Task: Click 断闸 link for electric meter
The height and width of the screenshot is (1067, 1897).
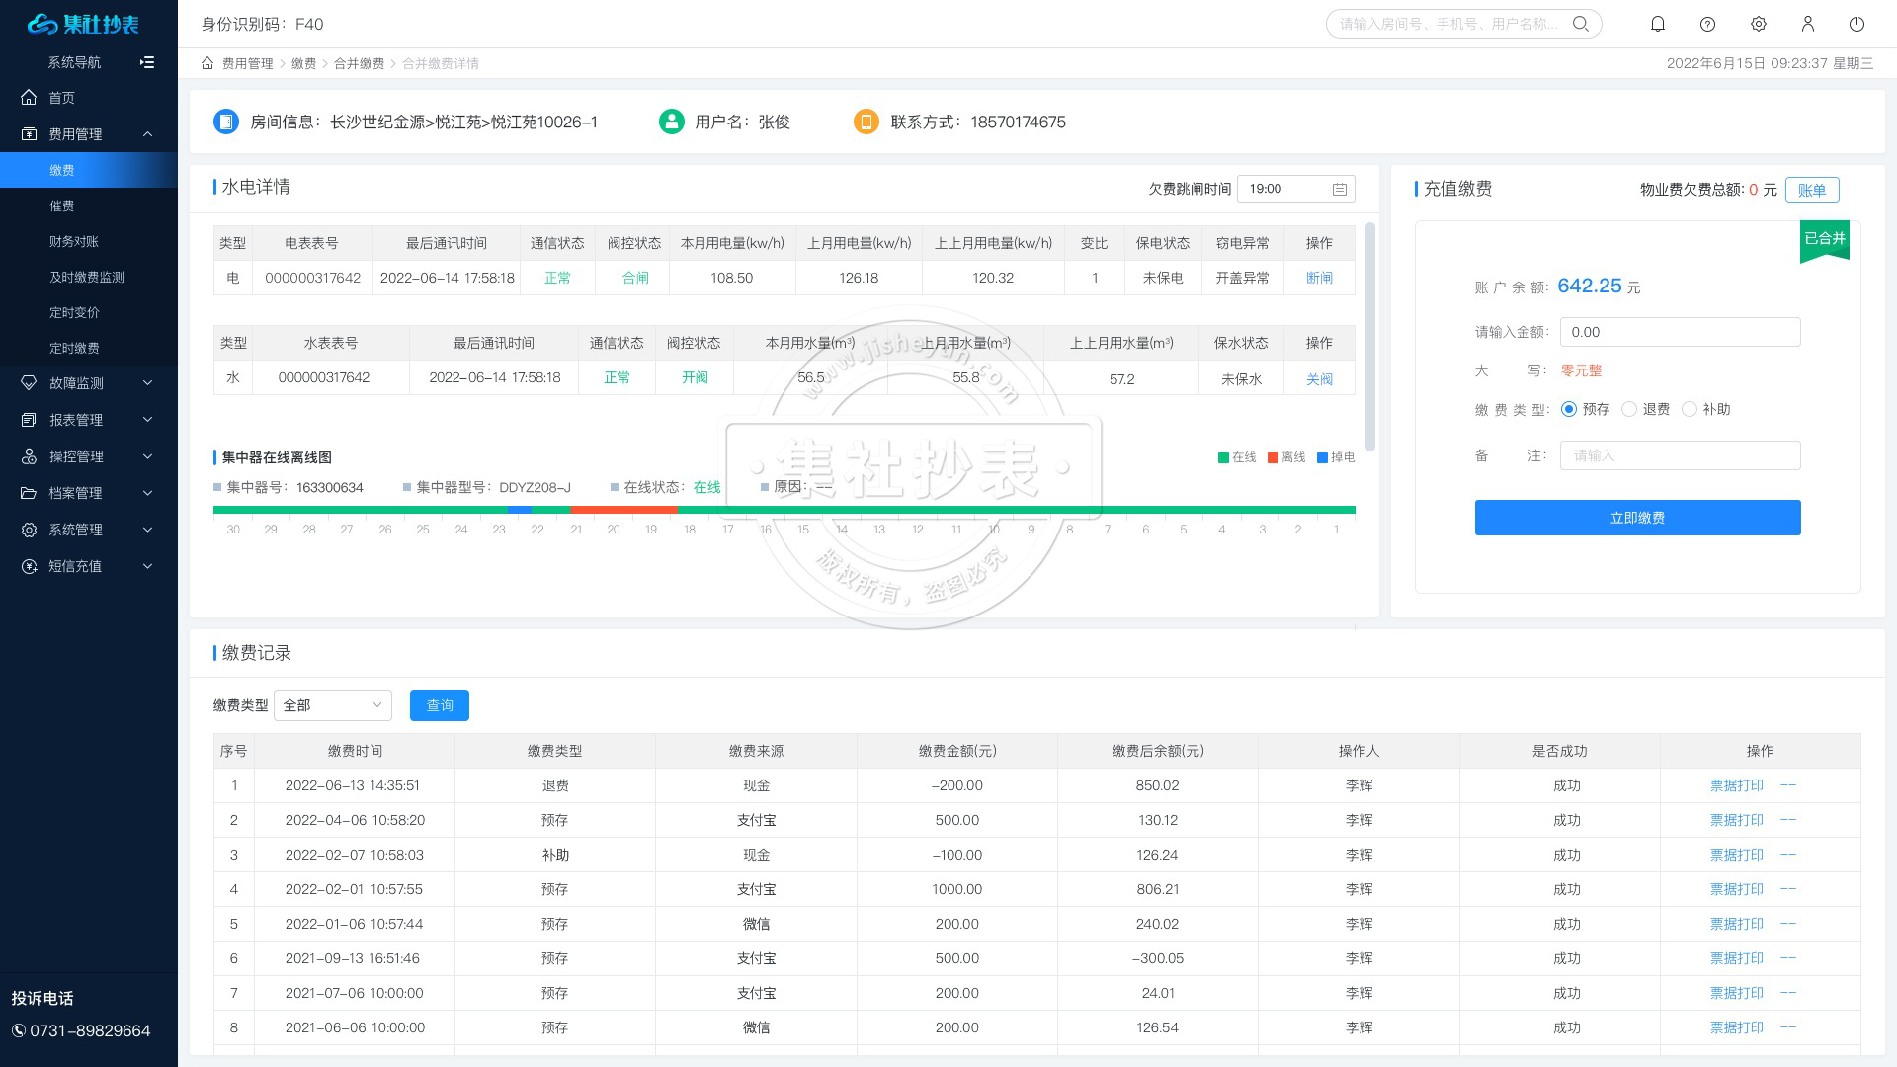Action: tap(1319, 278)
